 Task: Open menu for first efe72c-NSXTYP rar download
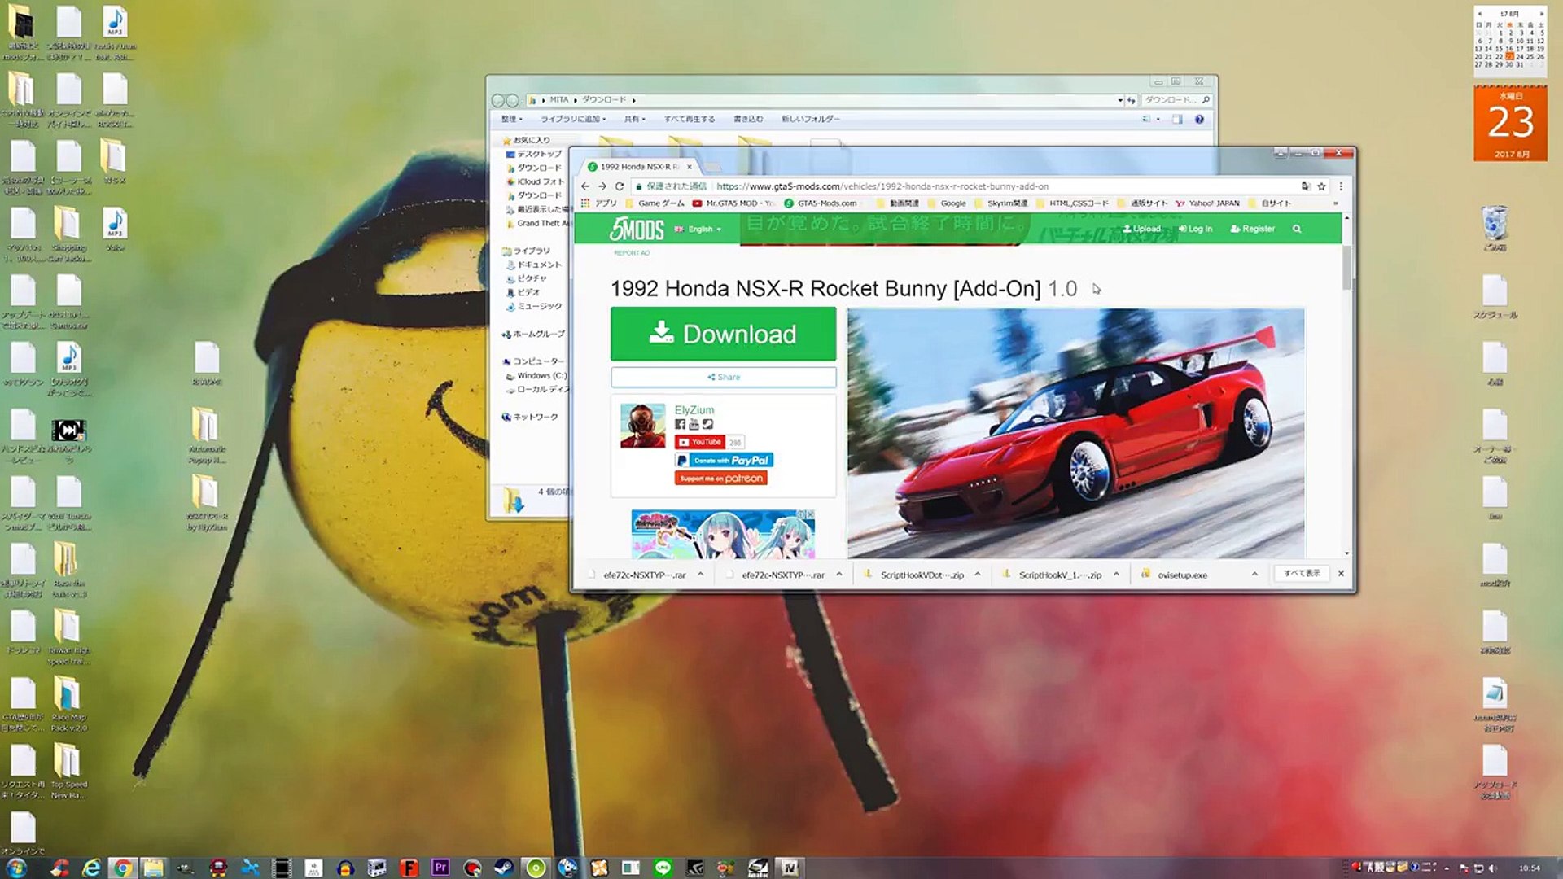(x=700, y=575)
